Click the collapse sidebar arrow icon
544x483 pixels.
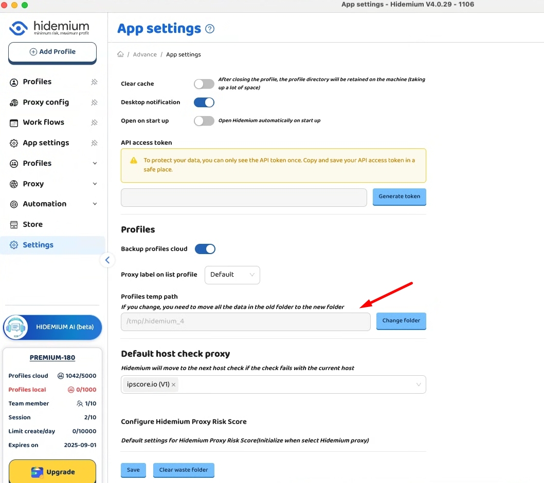[107, 260]
